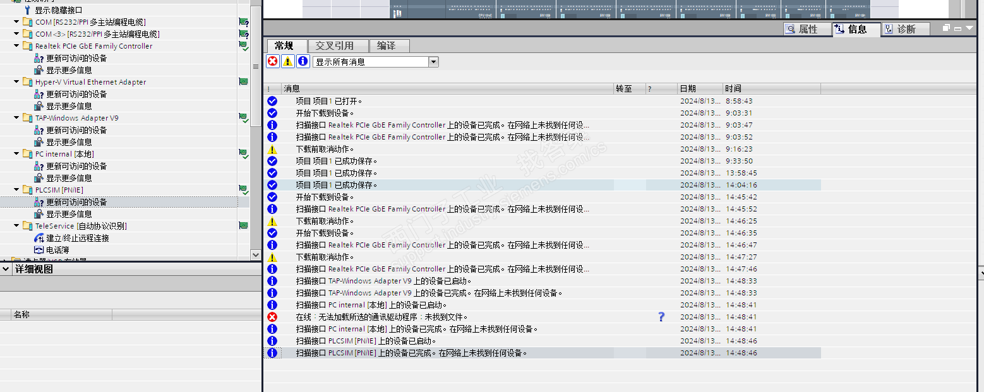This screenshot has height=392, width=984.
Task: Select the last message about PLCSIM [PN/IE] 已完成
Action: (x=412, y=353)
